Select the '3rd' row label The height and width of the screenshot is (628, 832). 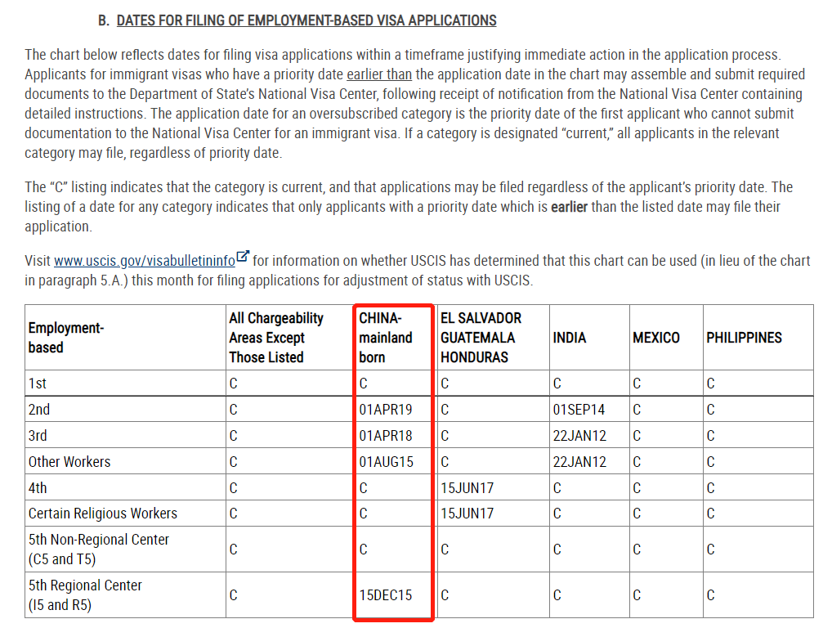point(38,435)
